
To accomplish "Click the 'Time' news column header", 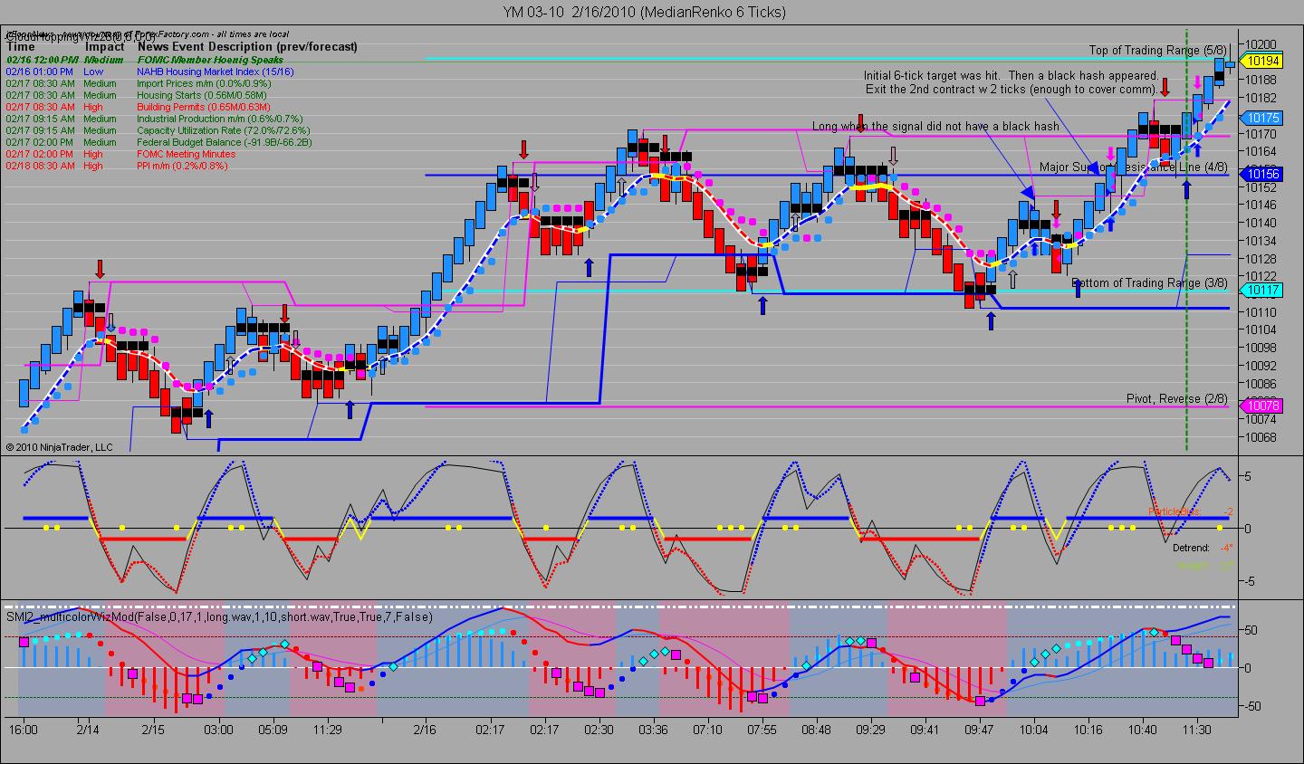I will tap(21, 47).
